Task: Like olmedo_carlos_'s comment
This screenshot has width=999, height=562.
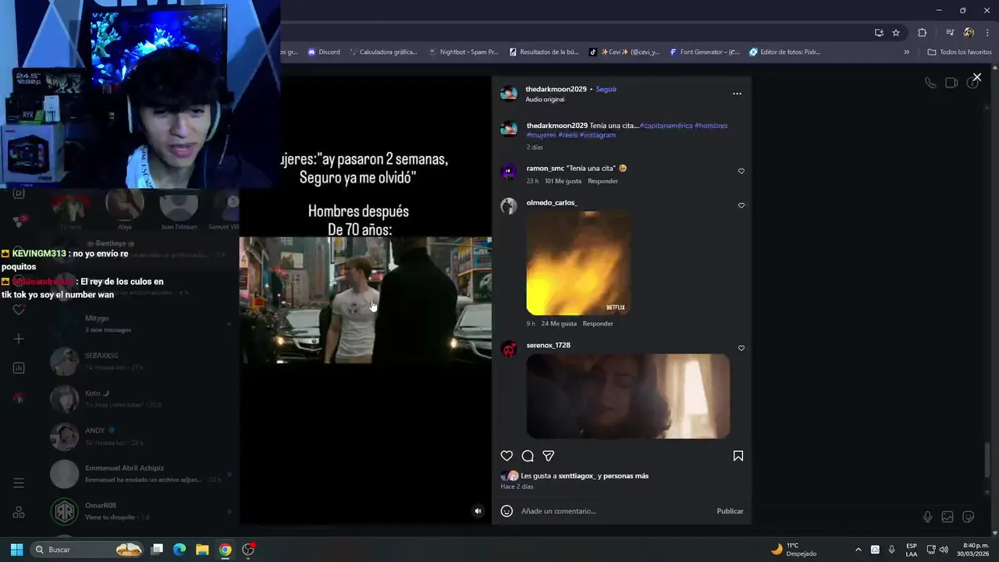Action: [741, 205]
